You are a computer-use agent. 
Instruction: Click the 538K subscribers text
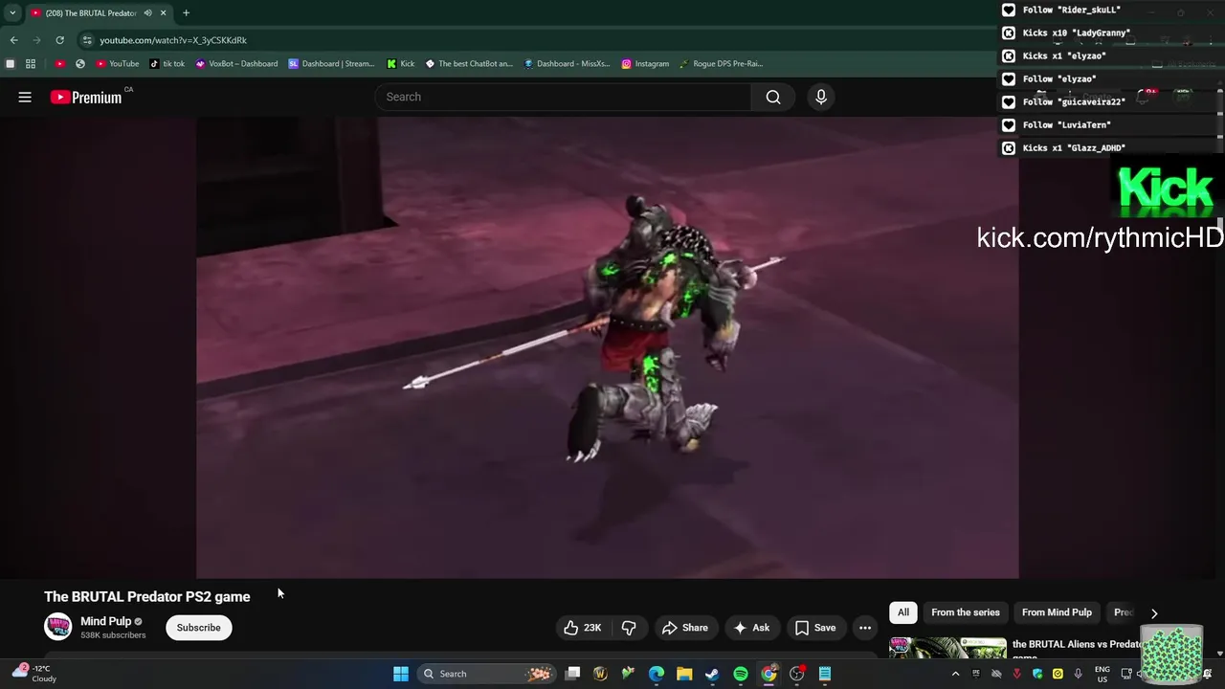[x=113, y=635]
